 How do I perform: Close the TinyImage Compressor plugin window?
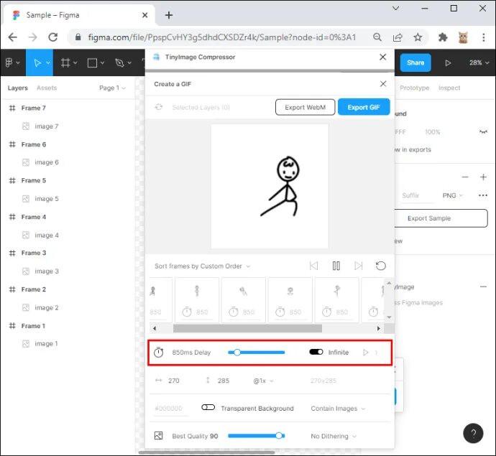(x=382, y=57)
